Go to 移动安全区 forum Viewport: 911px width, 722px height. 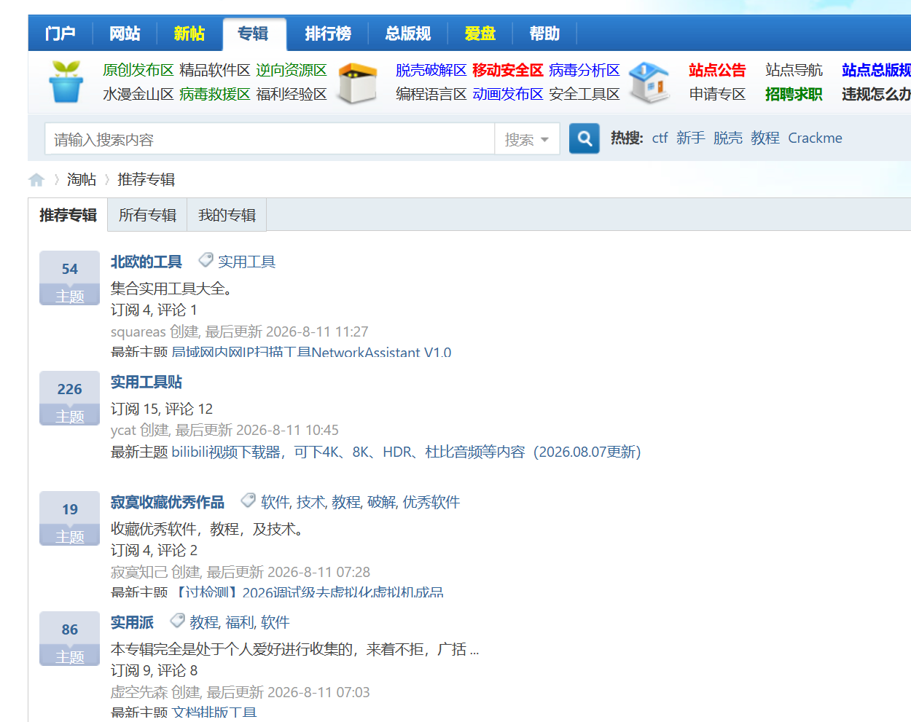point(508,70)
